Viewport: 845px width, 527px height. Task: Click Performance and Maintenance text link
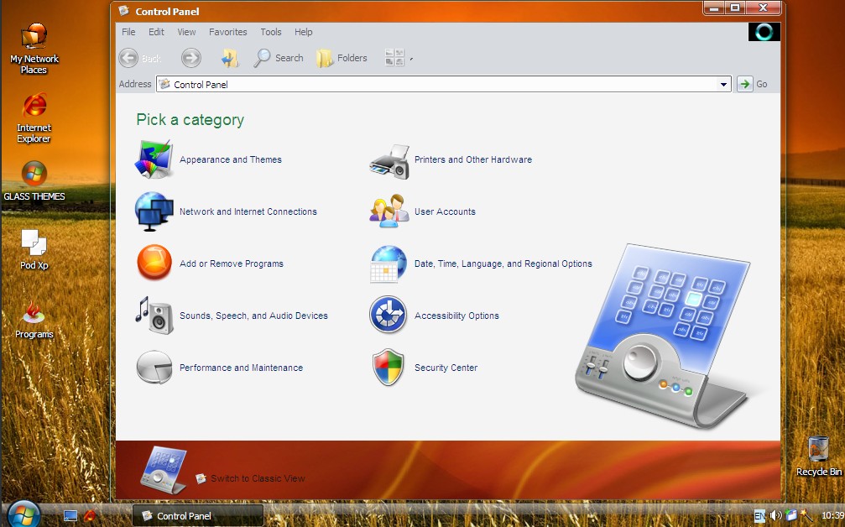(x=241, y=368)
